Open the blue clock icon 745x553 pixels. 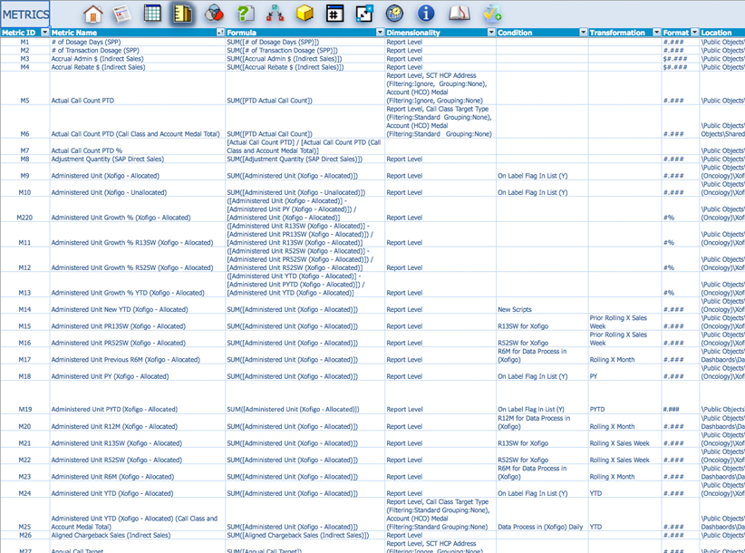(394, 14)
